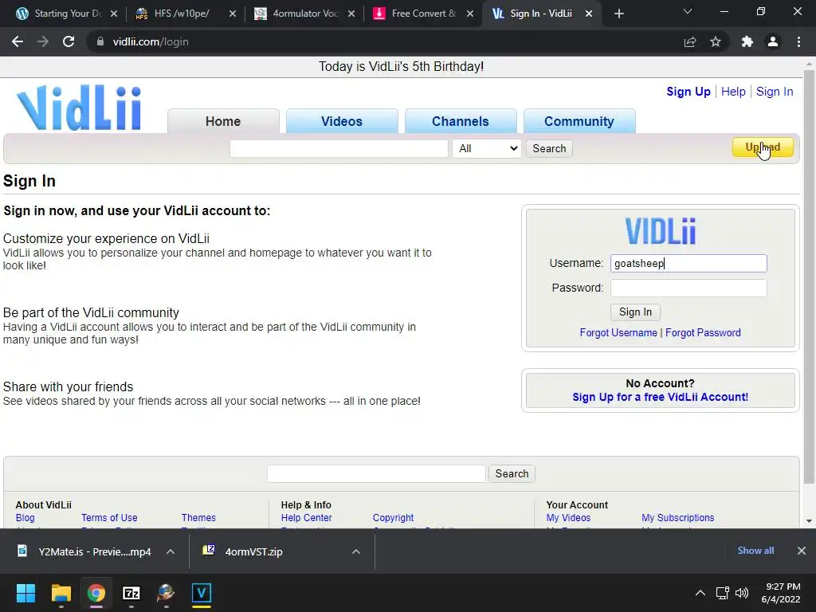The image size is (816, 612).
Task: Open the tab search chevron
Action: (x=688, y=11)
